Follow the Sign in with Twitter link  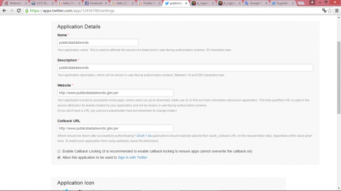tap(133, 157)
